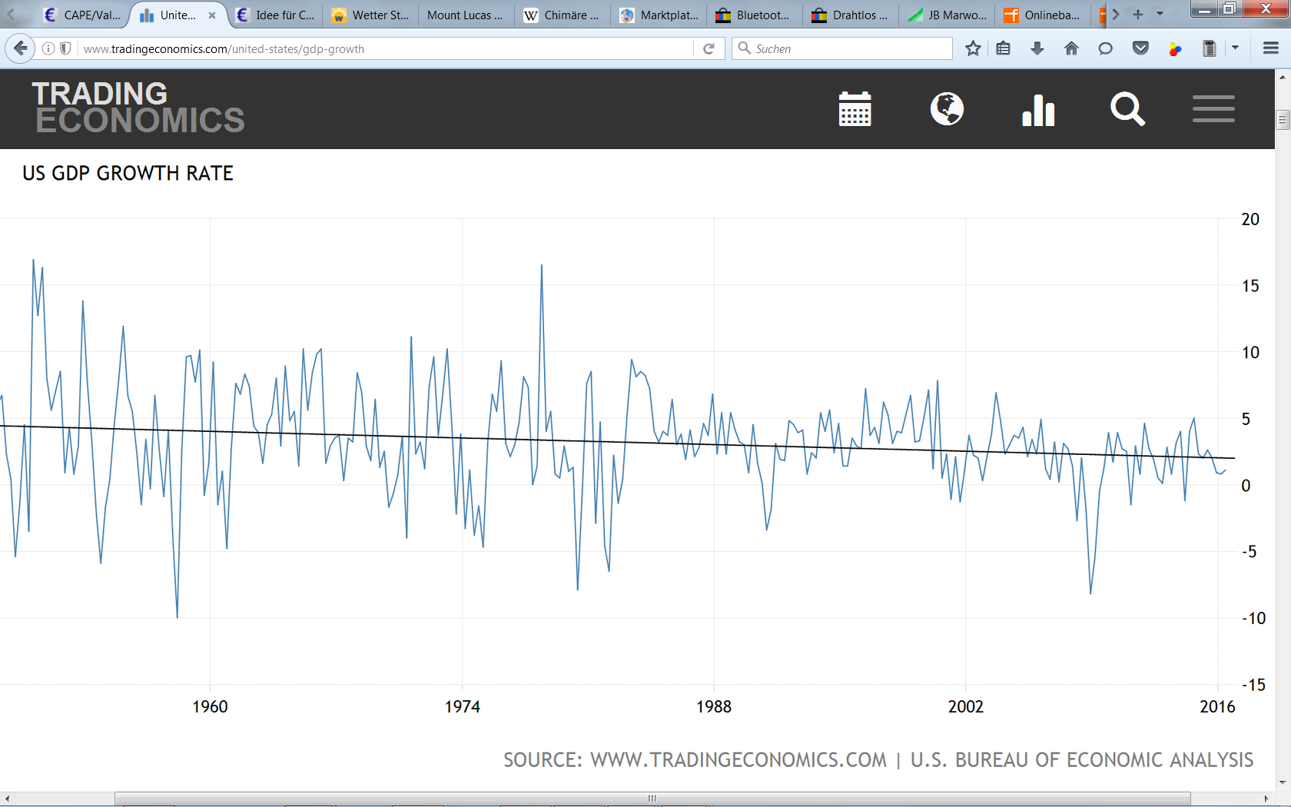Click the magnifier search icon in header
Image resolution: width=1291 pixels, height=807 pixels.
coord(1127,109)
